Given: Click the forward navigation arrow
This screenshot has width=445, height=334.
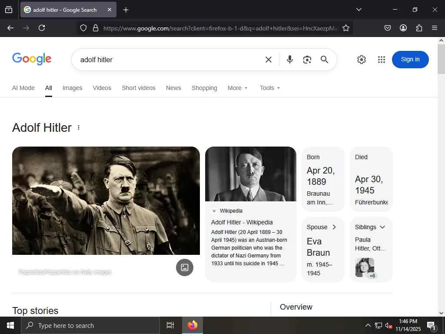Looking at the screenshot, I should (x=26, y=28).
